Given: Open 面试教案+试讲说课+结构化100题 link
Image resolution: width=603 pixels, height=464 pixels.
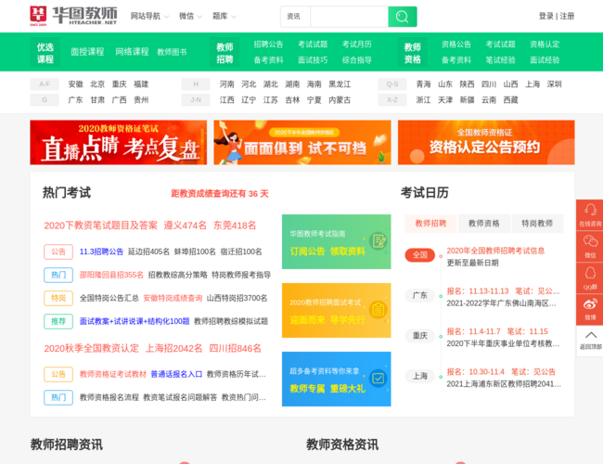Looking at the screenshot, I should tap(135, 321).
